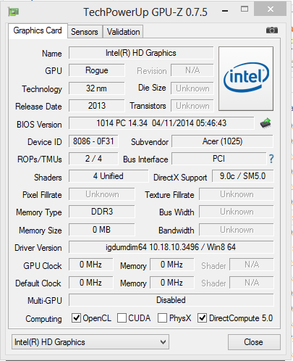Toggle the CUDA checkbox
Viewport: 293px width, 361px height.
[122, 318]
